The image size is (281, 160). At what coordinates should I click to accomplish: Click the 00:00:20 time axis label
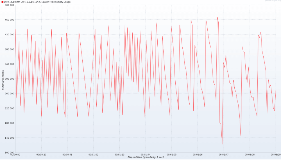41,155
